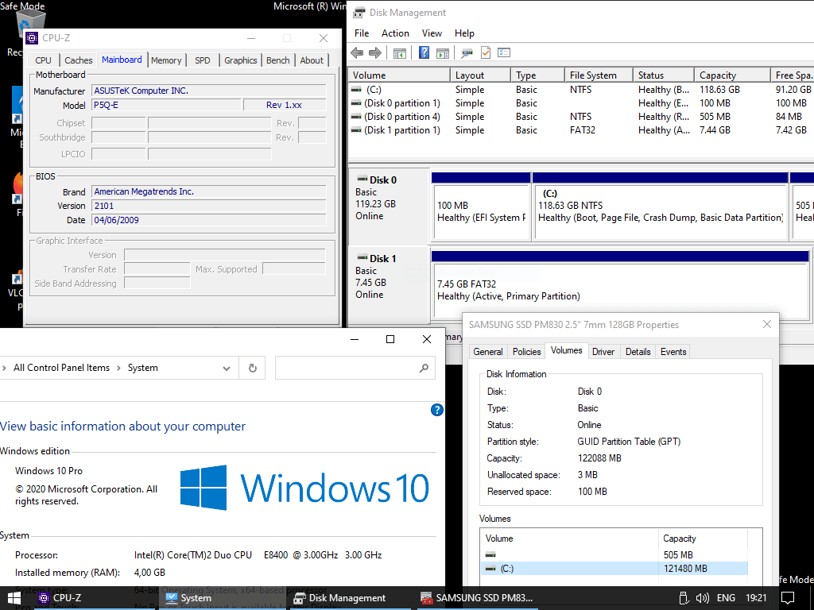This screenshot has width=814, height=610.
Task: Click the refresh button in System address bar
Action: [252, 368]
